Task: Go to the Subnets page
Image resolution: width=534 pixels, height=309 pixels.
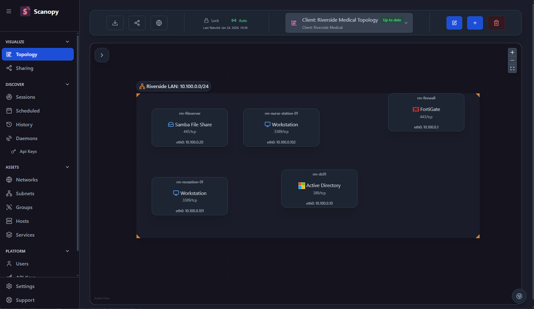Action: (25, 194)
